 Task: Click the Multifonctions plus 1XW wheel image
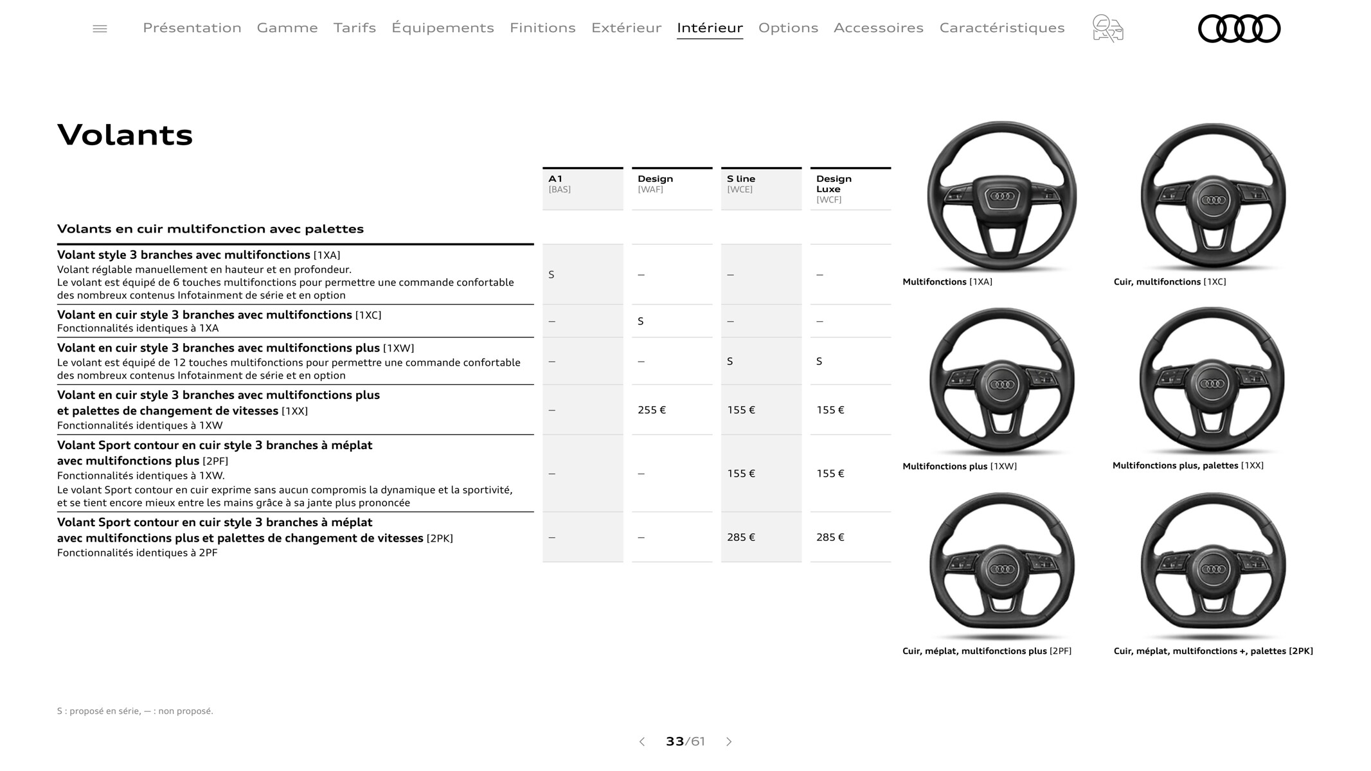1001,382
